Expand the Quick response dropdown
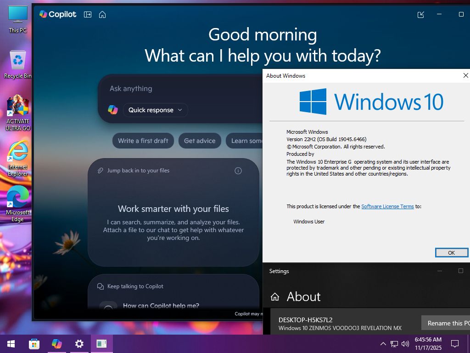The height and width of the screenshot is (353, 470). tap(155, 110)
